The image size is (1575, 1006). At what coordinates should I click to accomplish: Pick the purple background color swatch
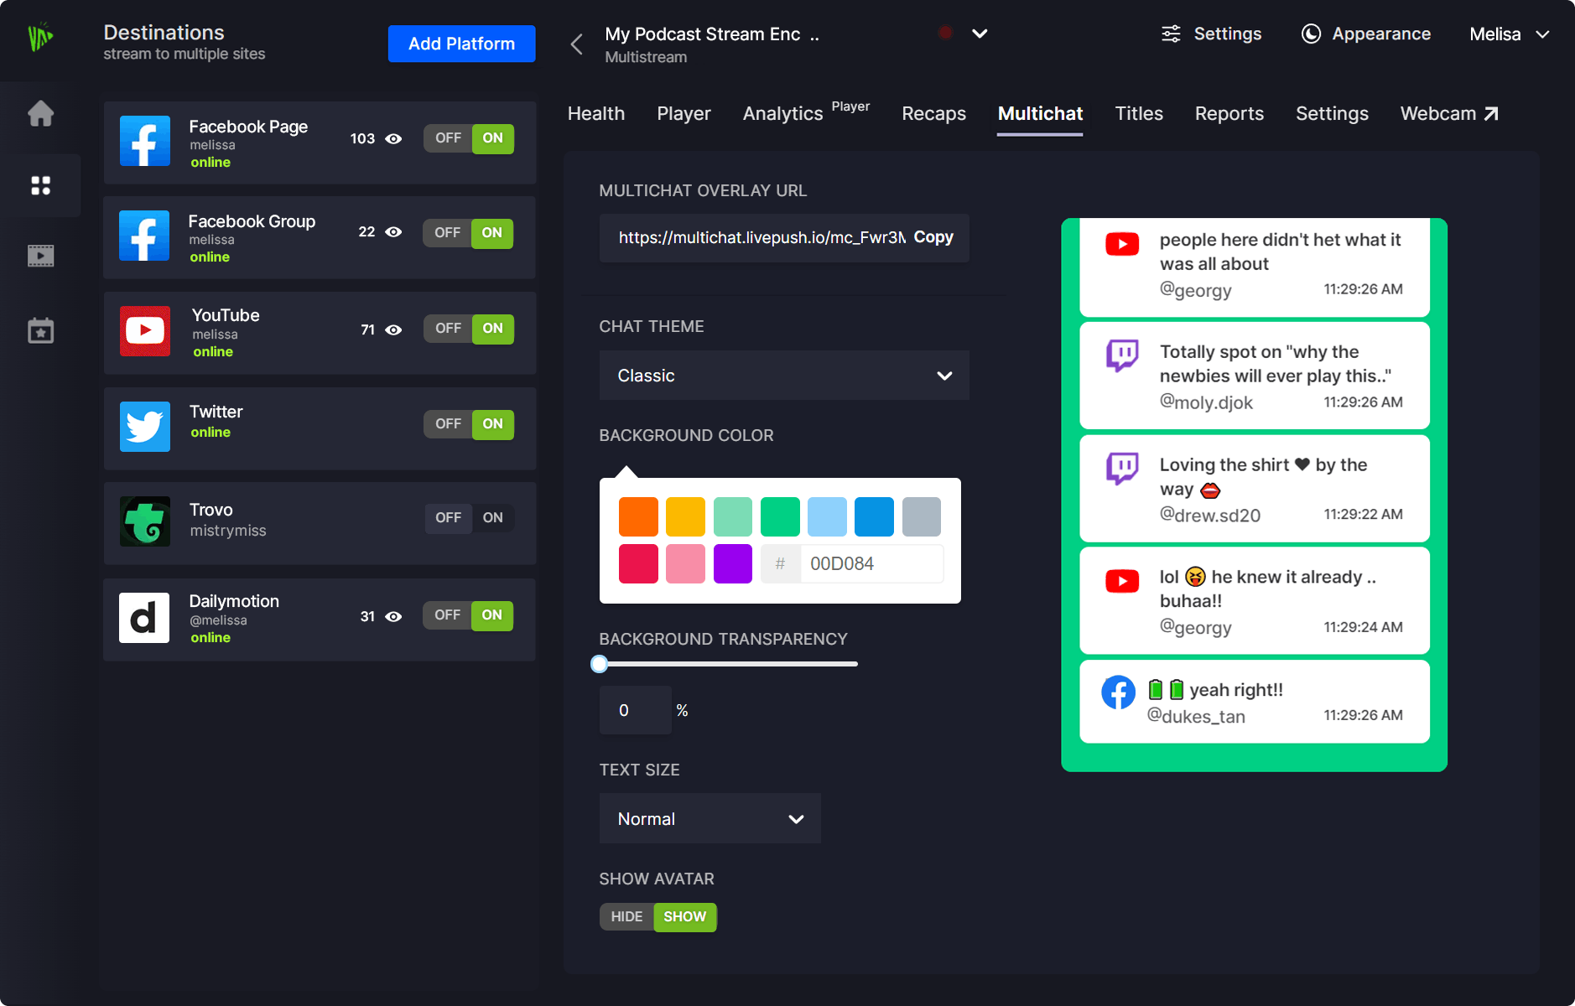pyautogui.click(x=732, y=563)
